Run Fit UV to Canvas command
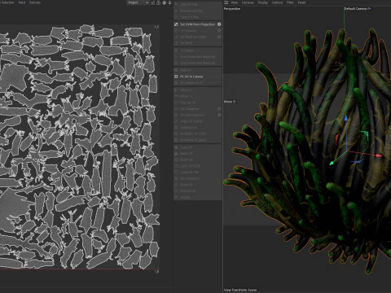The image size is (391, 293). (191, 77)
